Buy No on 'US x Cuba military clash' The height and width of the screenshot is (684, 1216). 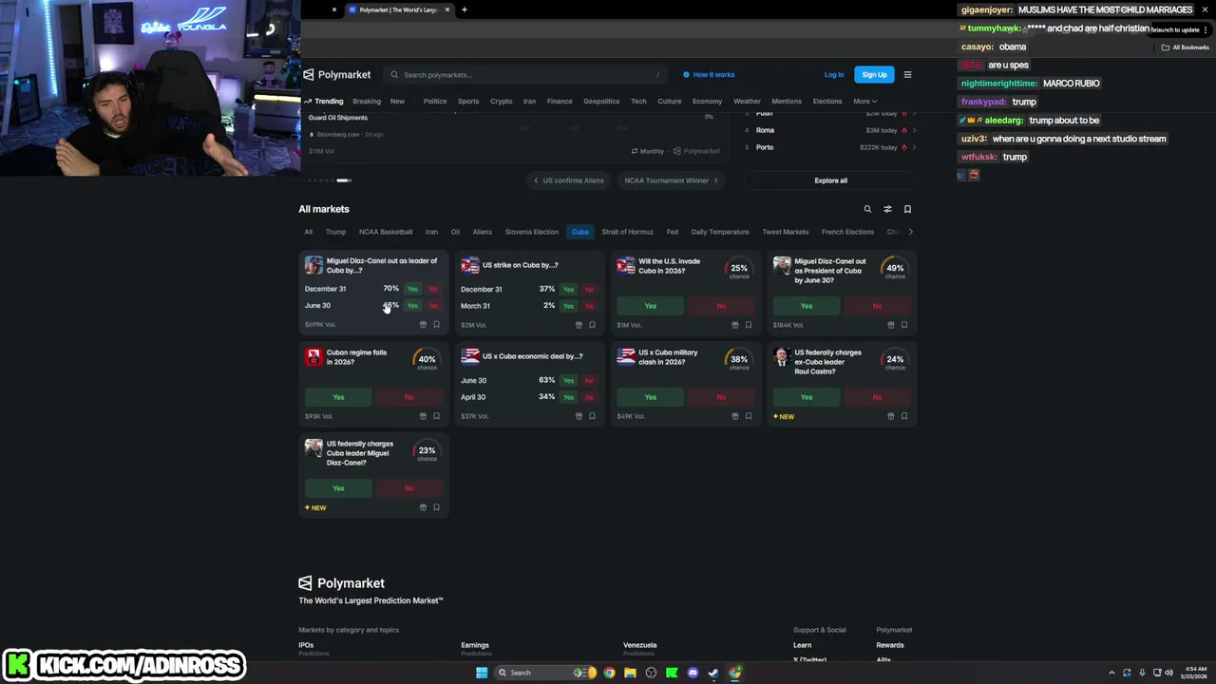click(721, 397)
